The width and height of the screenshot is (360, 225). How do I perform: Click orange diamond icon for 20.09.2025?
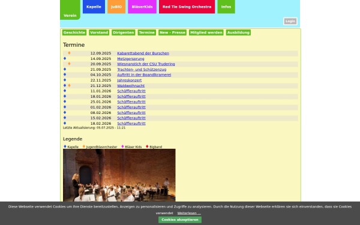69,64
